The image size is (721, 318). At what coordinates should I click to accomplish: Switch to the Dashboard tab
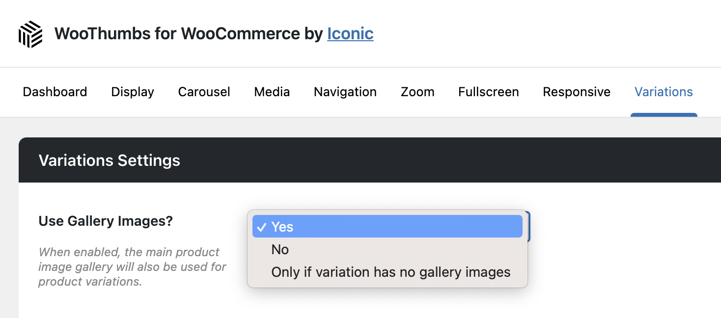coord(55,92)
